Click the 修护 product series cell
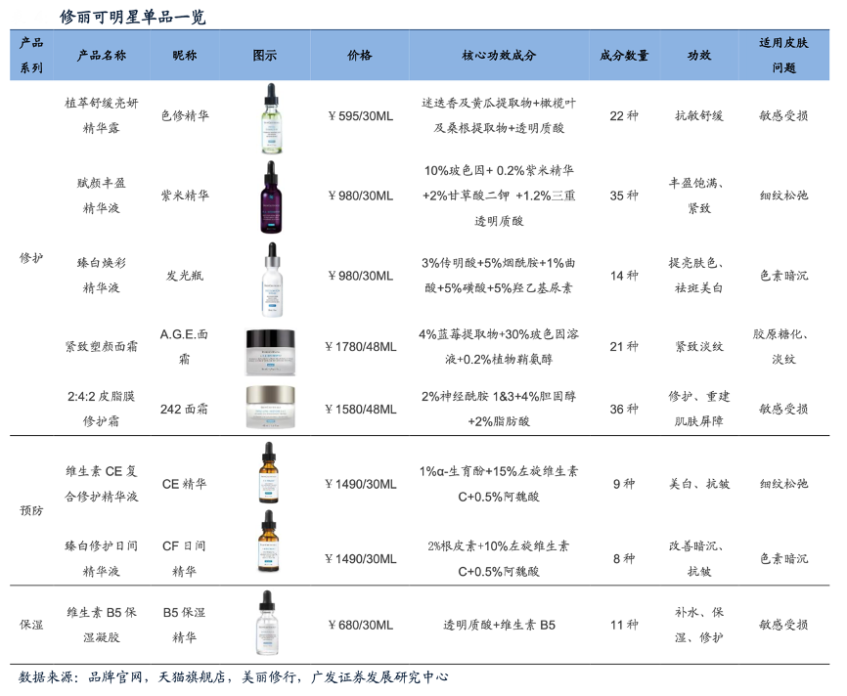This screenshot has height=696, width=847. point(31,258)
